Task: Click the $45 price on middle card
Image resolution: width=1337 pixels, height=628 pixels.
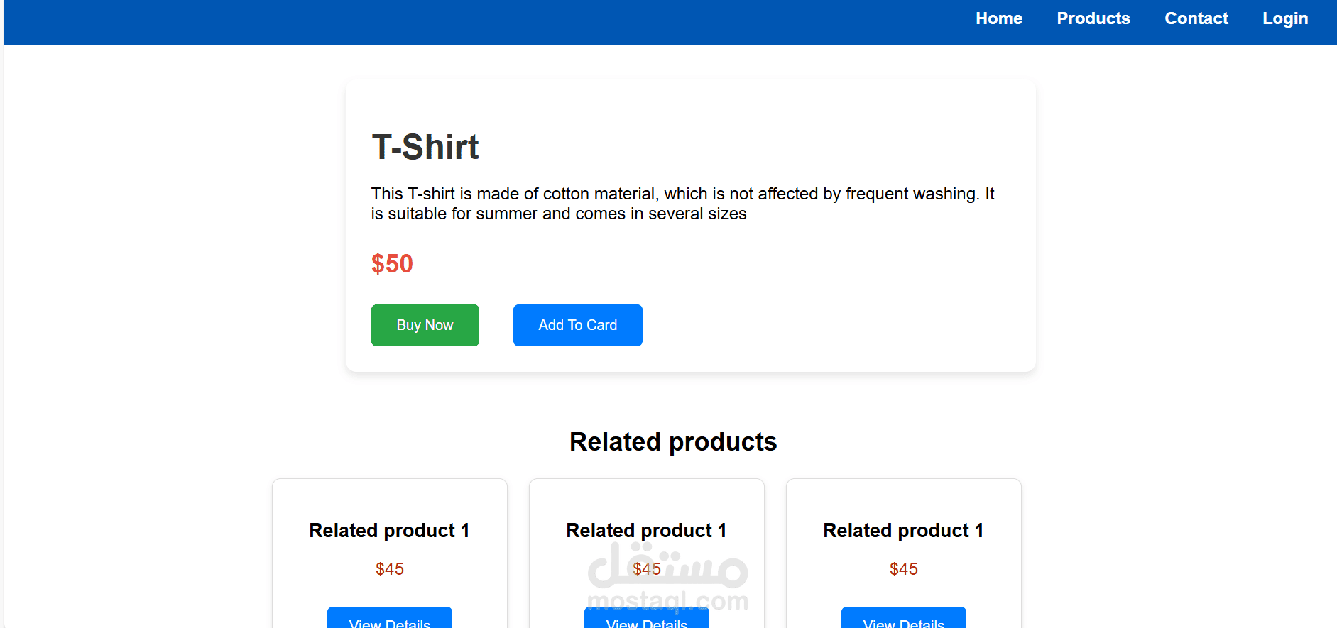Action: (x=646, y=569)
